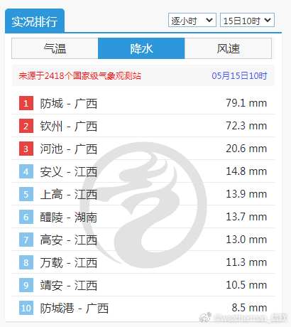Select the 降水 tab
291x327 pixels.
coord(141,48)
